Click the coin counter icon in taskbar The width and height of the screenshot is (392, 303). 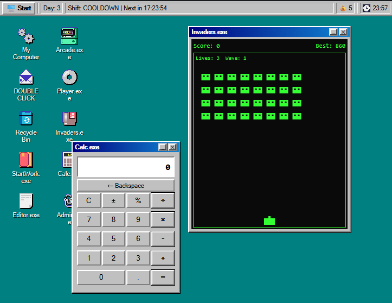[x=343, y=8]
